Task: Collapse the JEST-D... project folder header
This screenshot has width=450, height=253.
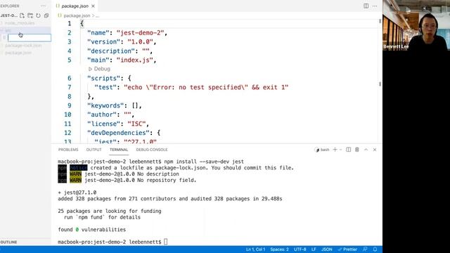Action: tap(9, 15)
